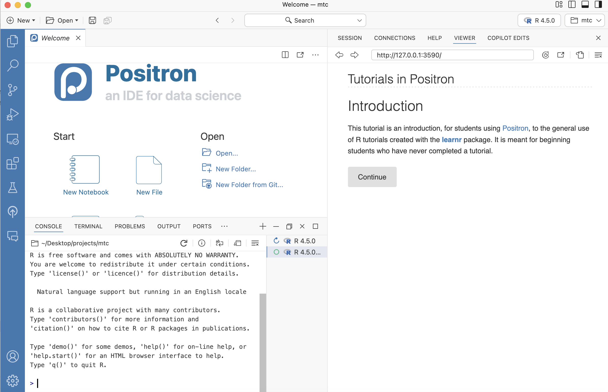Toggle the secondary side bar layout button
Viewport: 608px width, 392px height.
tap(598, 5)
